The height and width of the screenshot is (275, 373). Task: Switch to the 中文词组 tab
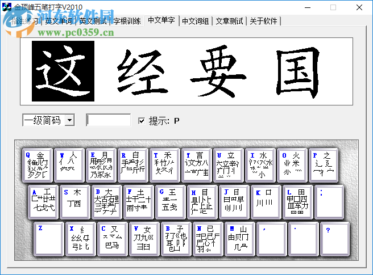(196, 21)
